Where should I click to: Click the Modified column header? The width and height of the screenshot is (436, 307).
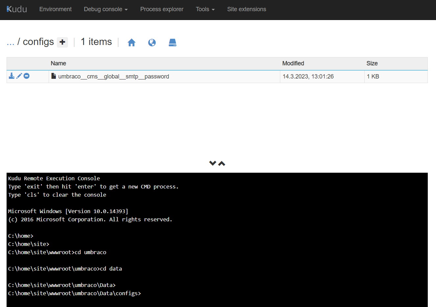click(x=293, y=63)
